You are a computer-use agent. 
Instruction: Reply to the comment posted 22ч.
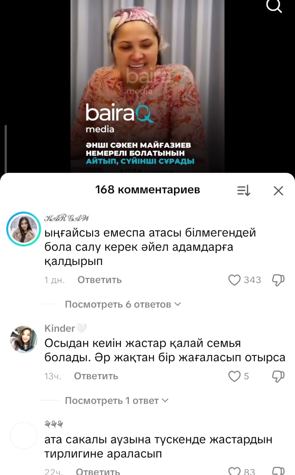98,472
